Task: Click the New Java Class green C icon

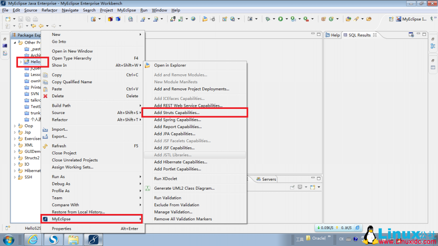Action: point(331,19)
